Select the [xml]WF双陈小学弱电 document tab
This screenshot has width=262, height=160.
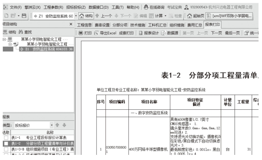click(229, 16)
